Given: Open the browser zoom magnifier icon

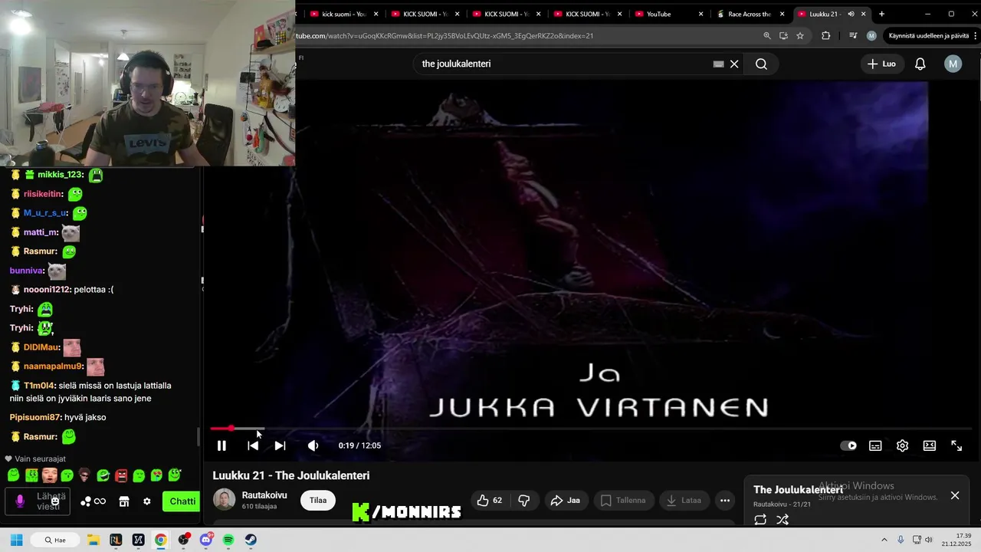Looking at the screenshot, I should [x=766, y=35].
